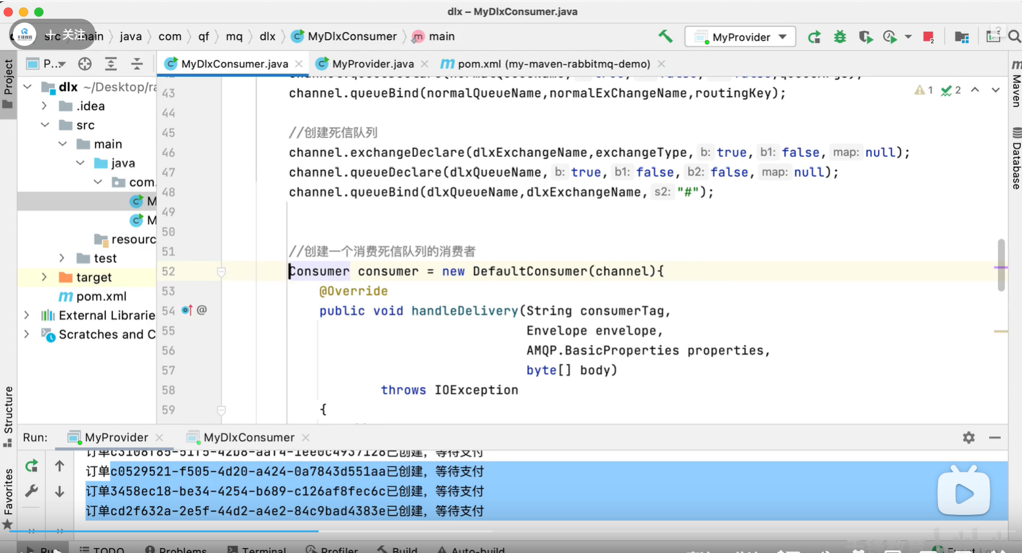Collapse the src folder arrow

pyautogui.click(x=45, y=125)
